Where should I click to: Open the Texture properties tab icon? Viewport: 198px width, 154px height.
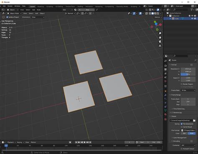coord(165,119)
